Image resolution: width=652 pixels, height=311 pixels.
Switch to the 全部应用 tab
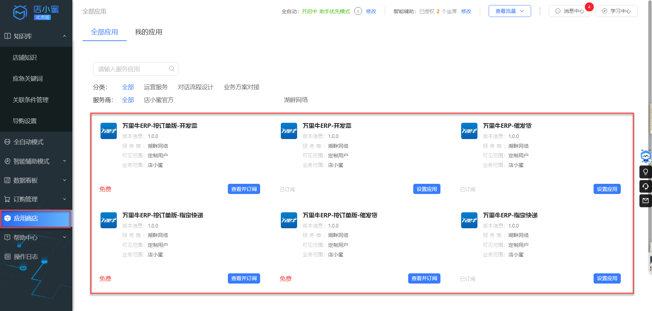105,32
